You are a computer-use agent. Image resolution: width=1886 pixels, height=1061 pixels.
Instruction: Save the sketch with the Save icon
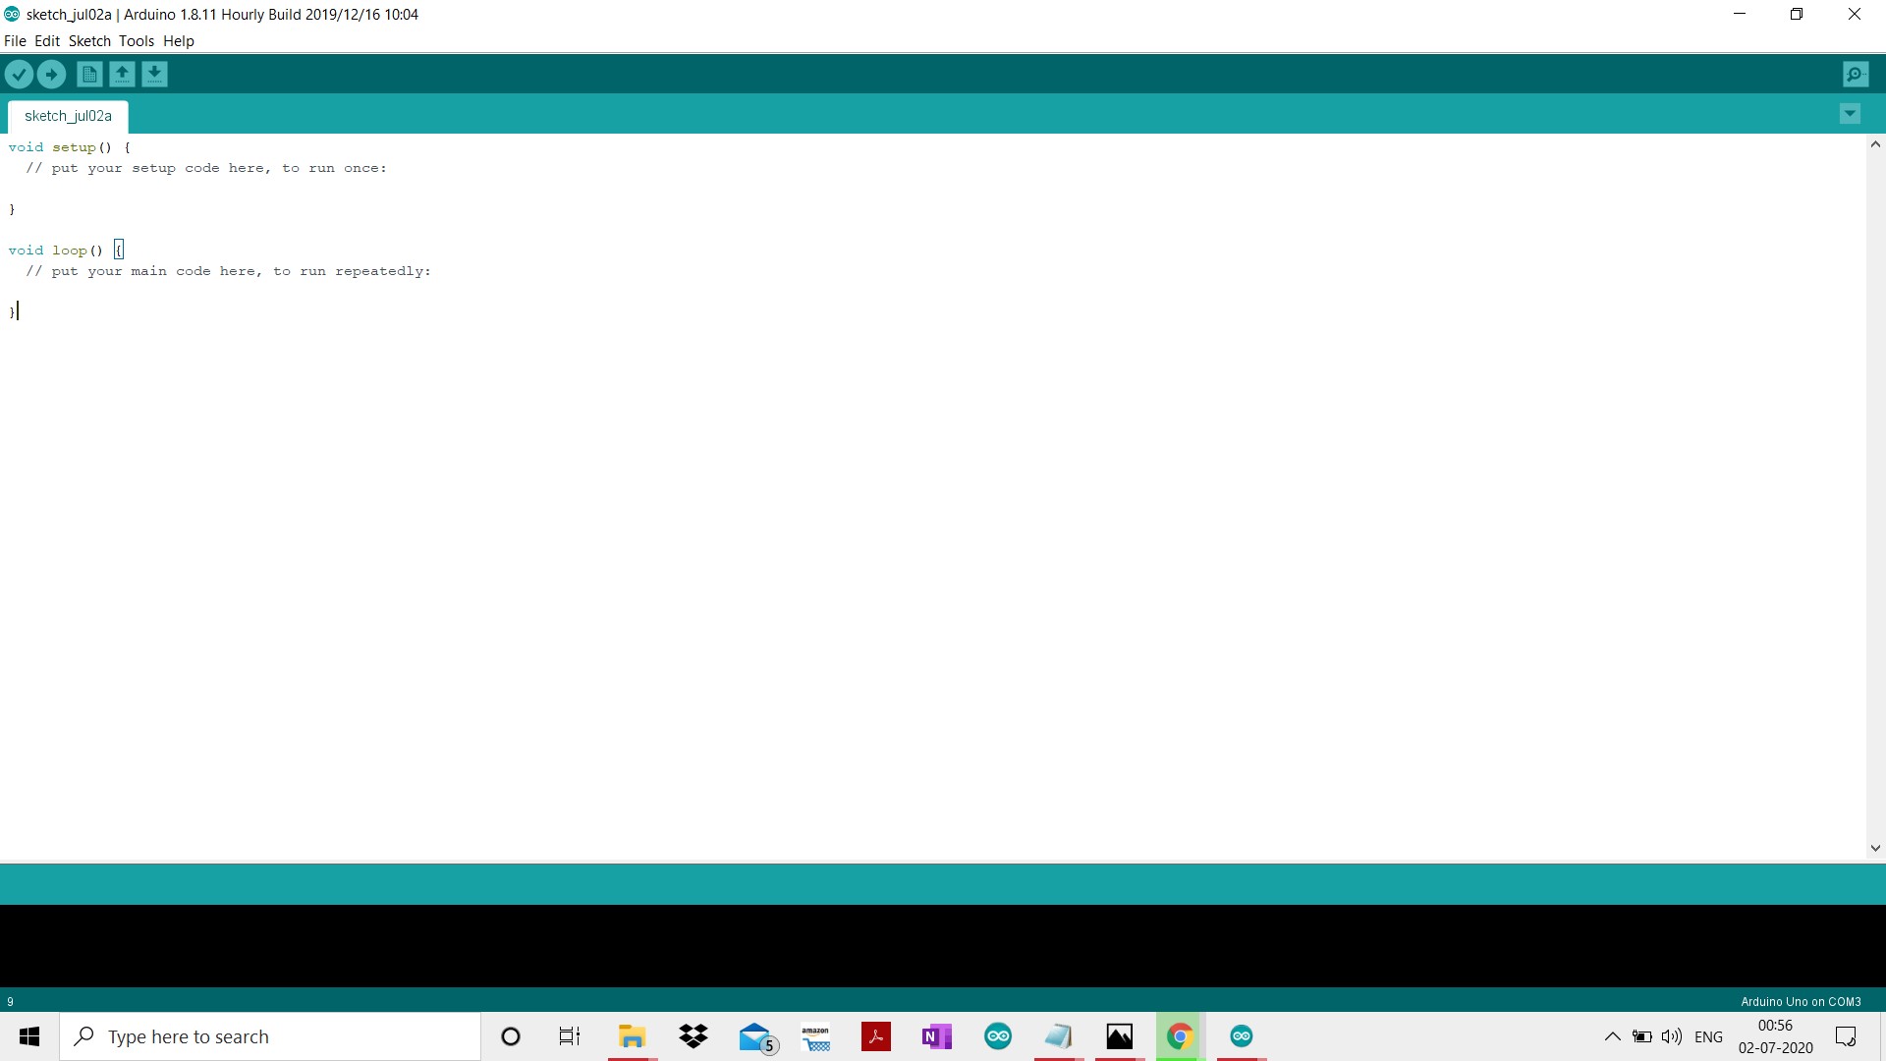(x=154, y=74)
